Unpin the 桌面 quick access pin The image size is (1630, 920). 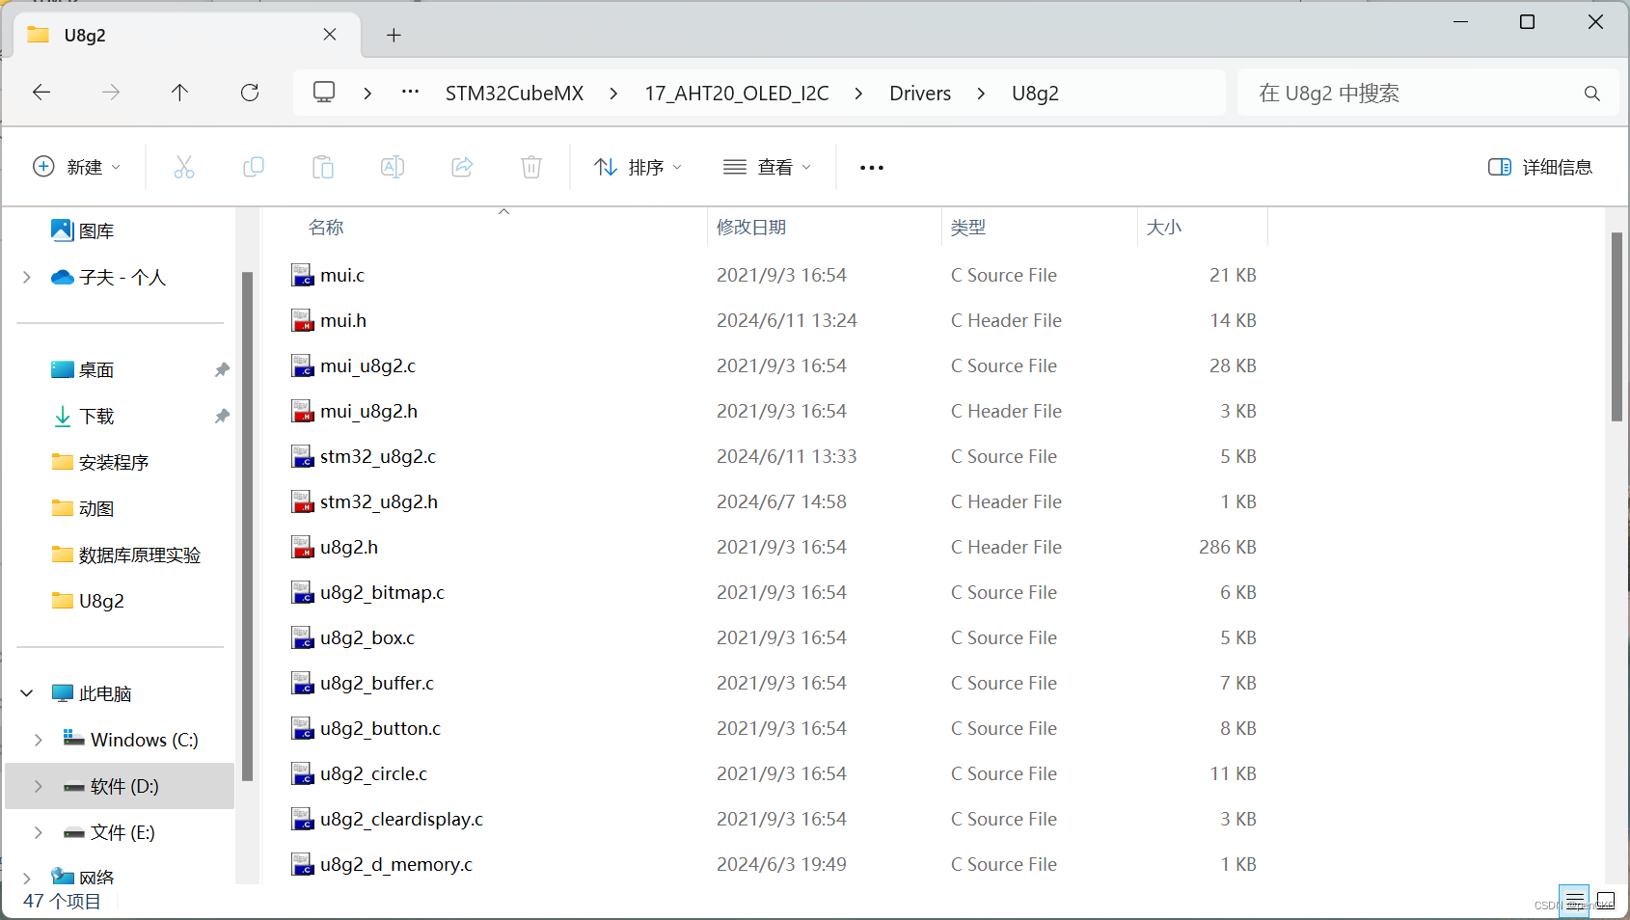pos(222,369)
